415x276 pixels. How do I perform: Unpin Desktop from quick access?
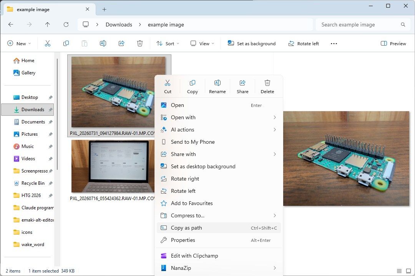pos(51,97)
